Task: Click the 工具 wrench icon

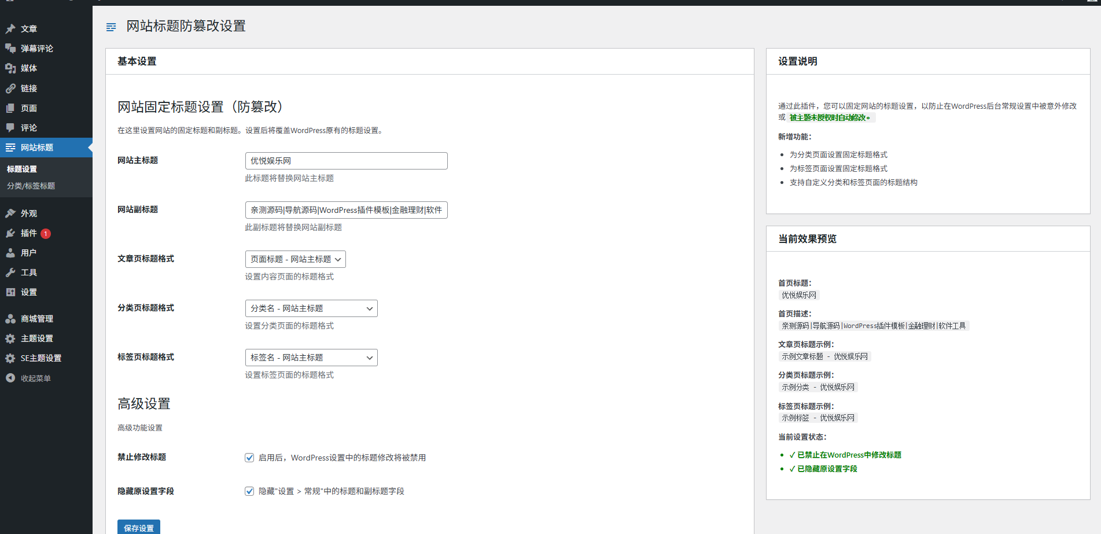Action: (10, 272)
